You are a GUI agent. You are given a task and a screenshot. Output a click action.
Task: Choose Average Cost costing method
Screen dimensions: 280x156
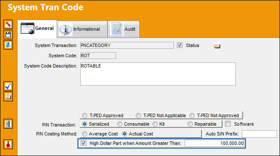(85, 134)
